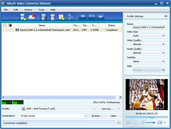Open the Help menu
171x129 pixels.
pyautogui.click(x=53, y=10)
